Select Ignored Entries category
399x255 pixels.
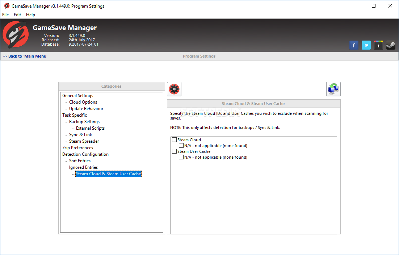[x=83, y=167]
